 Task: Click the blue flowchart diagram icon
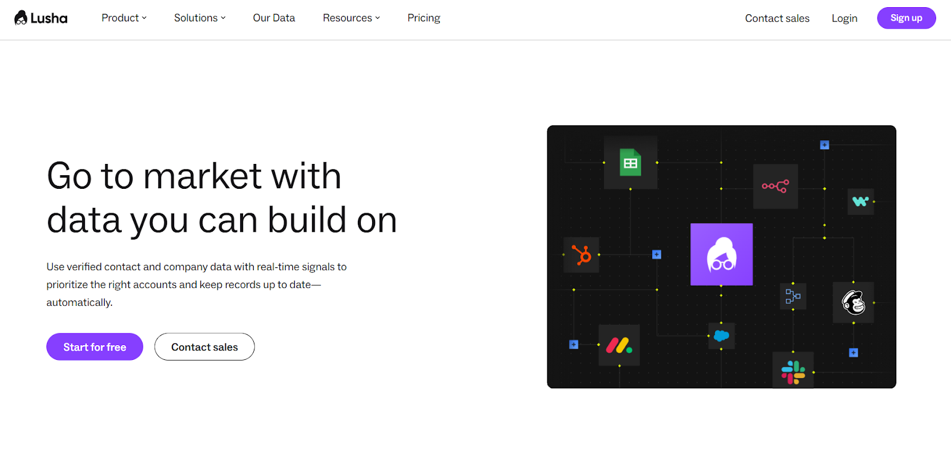click(793, 296)
